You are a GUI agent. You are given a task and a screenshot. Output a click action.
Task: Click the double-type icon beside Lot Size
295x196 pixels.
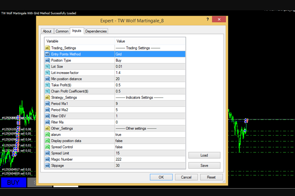click(x=47, y=67)
